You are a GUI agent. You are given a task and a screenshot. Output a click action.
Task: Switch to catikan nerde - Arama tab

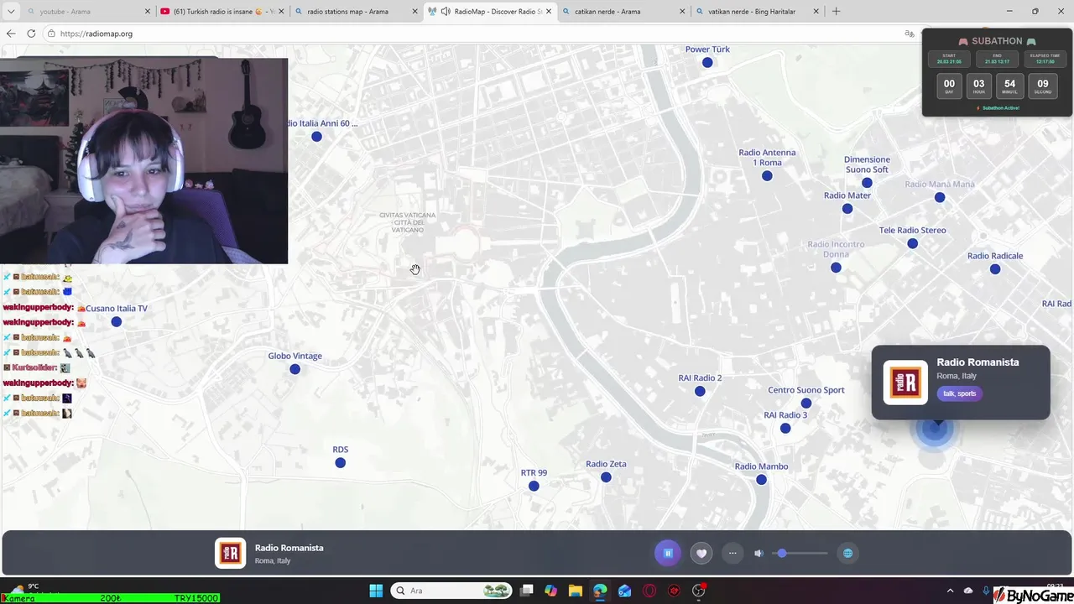click(623, 12)
